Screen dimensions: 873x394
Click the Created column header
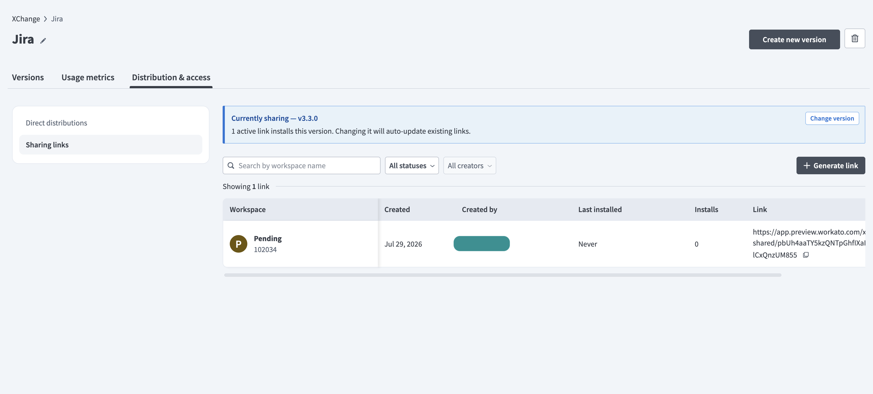397,209
